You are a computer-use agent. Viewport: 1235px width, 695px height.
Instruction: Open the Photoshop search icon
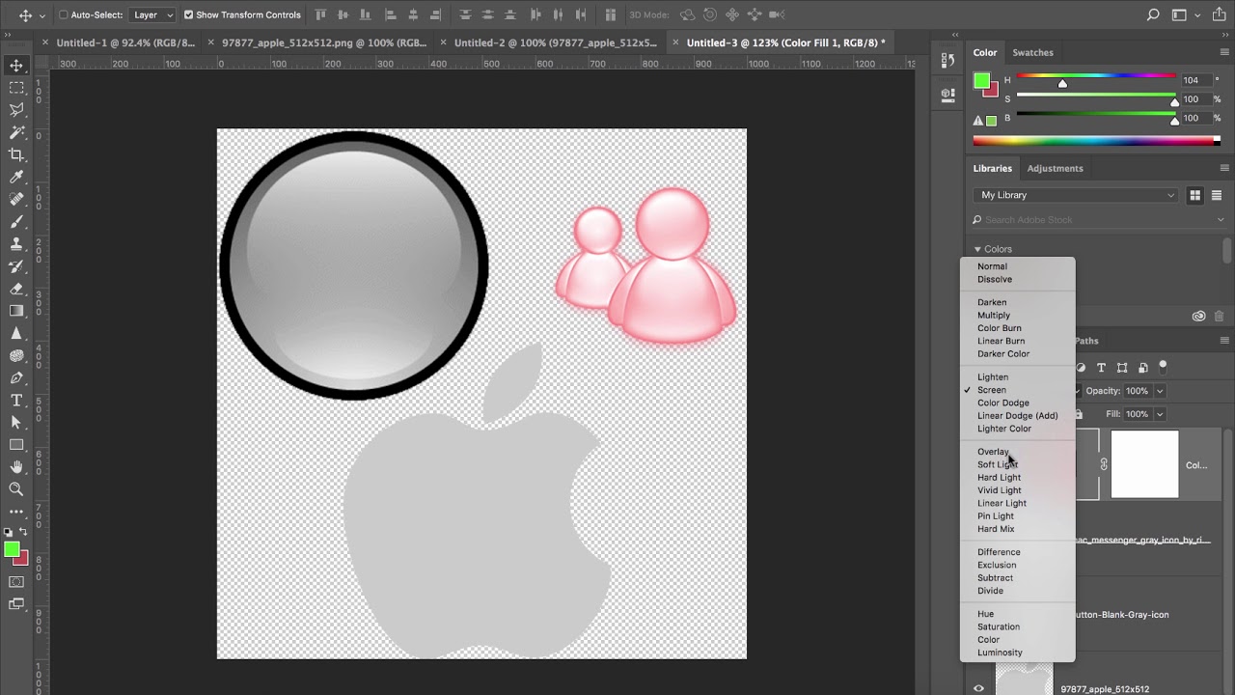[x=1153, y=15]
